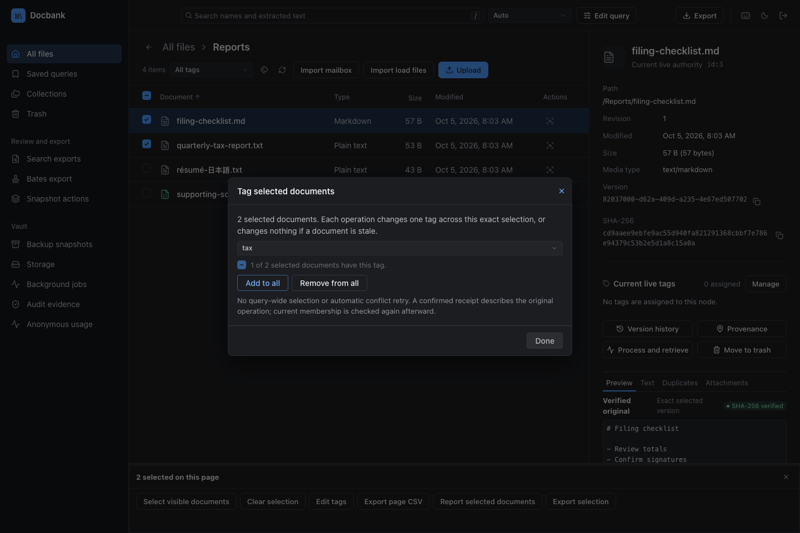The image size is (800, 533).
Task: Open the All tags filter dropdown
Action: coord(211,70)
